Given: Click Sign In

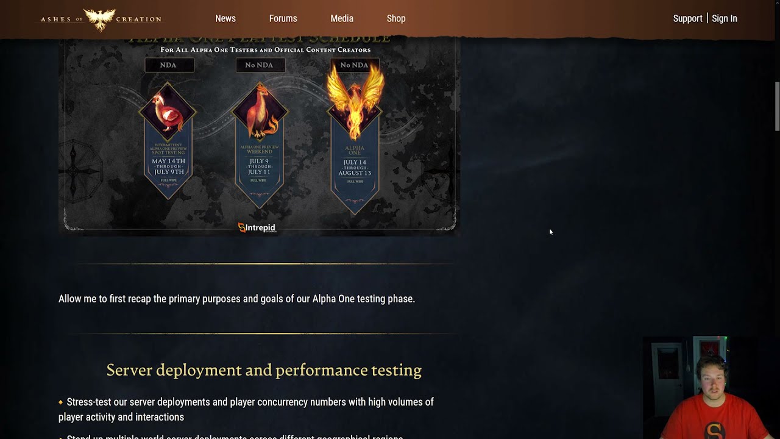Looking at the screenshot, I should click(x=725, y=18).
